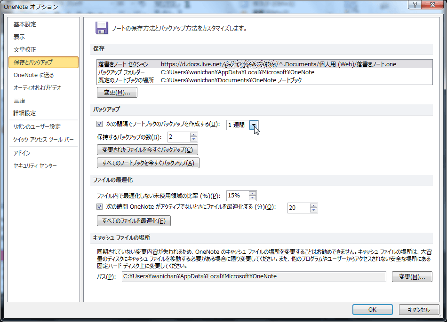Open the 詳細設定 category
The height and width of the screenshot is (322, 447).
pos(43,113)
